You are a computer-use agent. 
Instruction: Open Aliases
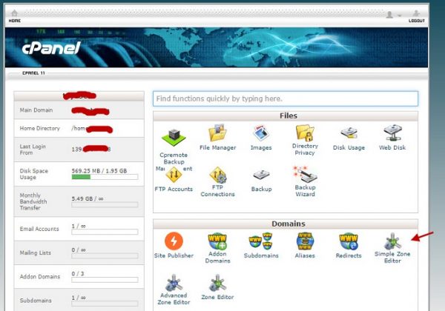coord(305,241)
